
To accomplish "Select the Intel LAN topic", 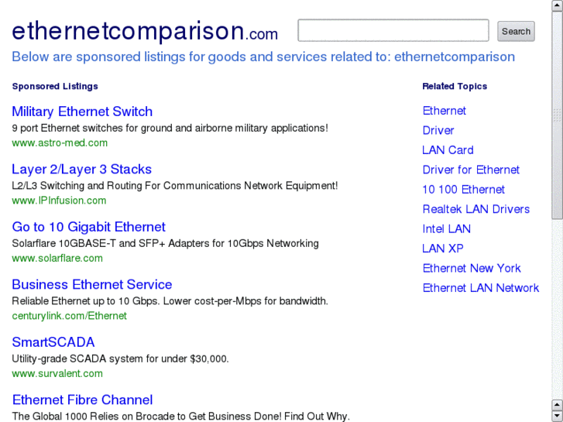I will pyautogui.click(x=446, y=229).
